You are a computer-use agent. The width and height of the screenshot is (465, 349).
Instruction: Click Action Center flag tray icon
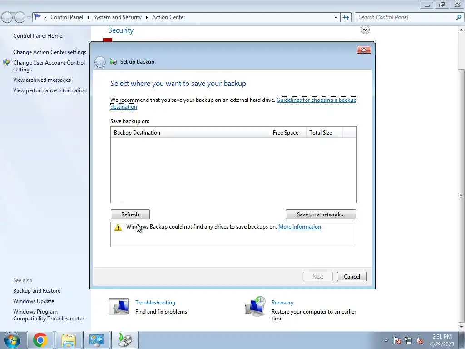click(397, 340)
